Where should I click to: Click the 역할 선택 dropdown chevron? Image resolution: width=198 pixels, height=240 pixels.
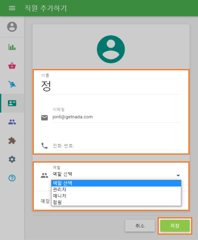point(178,175)
